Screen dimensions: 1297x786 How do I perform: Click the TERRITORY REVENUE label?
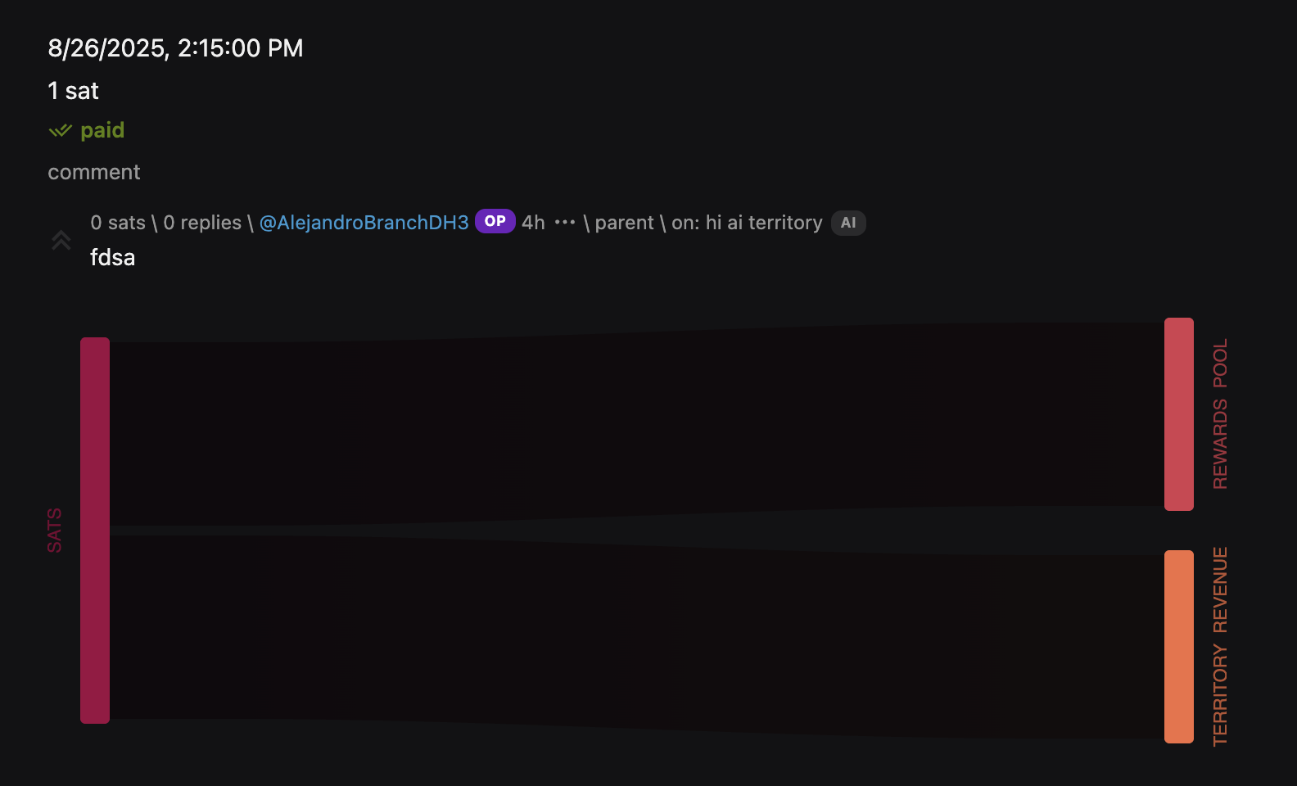[1220, 647]
